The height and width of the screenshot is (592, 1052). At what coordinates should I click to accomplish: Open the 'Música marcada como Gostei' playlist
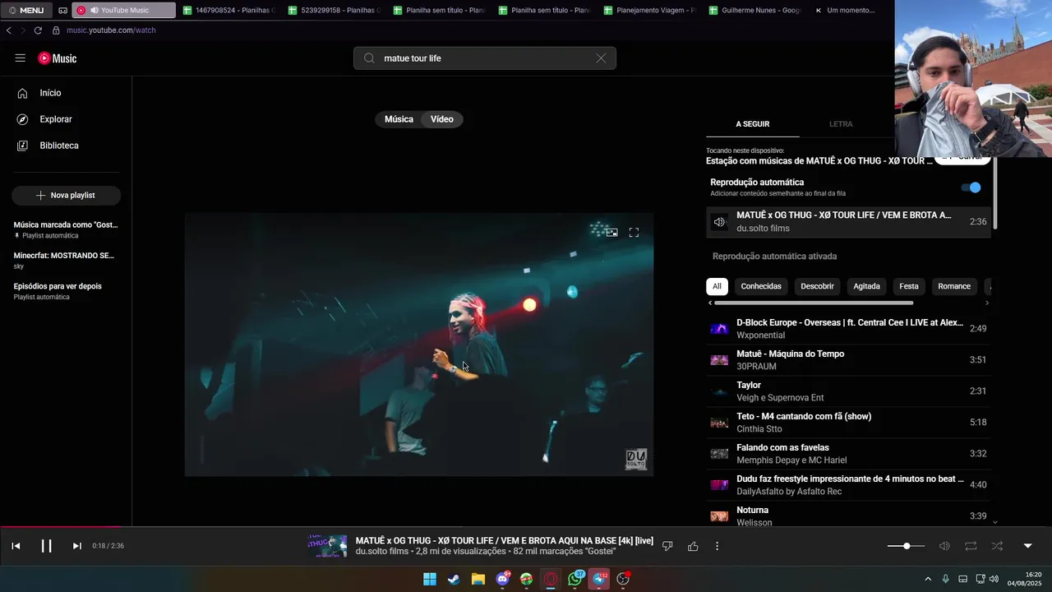pos(66,229)
